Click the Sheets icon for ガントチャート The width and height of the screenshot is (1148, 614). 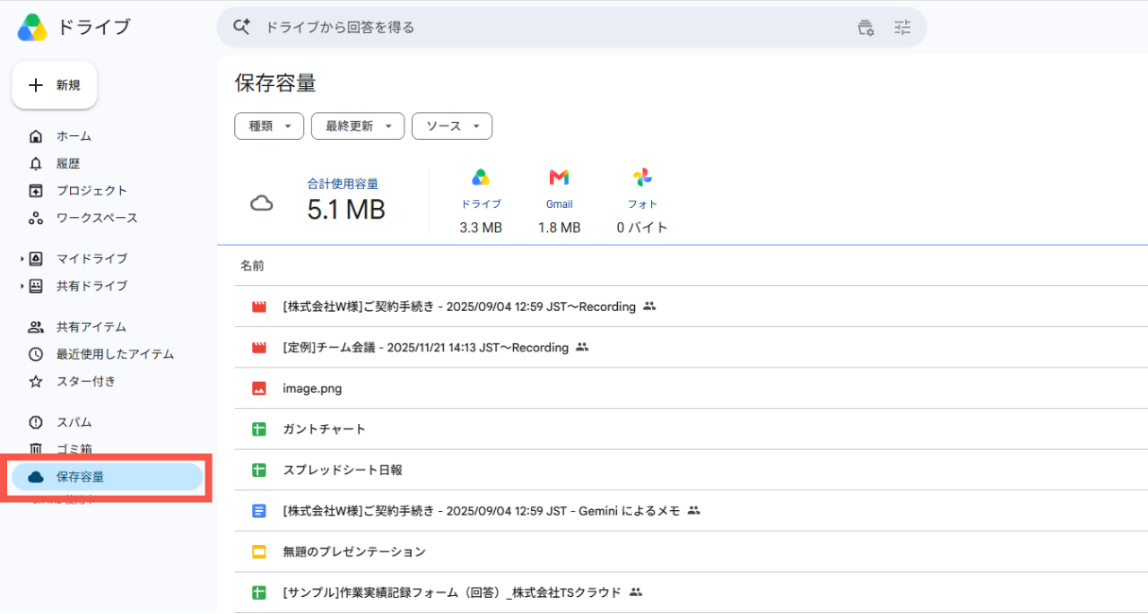point(259,429)
